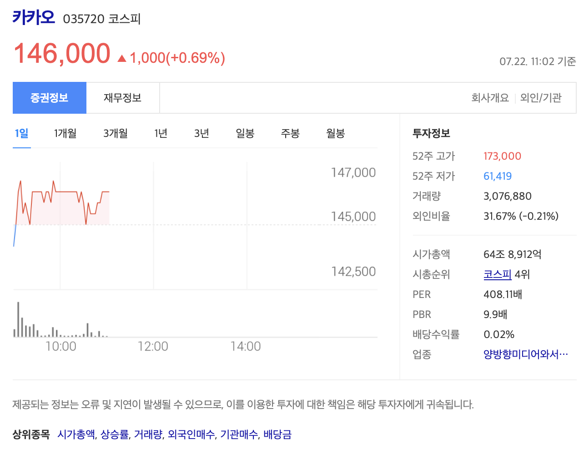Switch chart to 주봉 candles

pos(290,133)
